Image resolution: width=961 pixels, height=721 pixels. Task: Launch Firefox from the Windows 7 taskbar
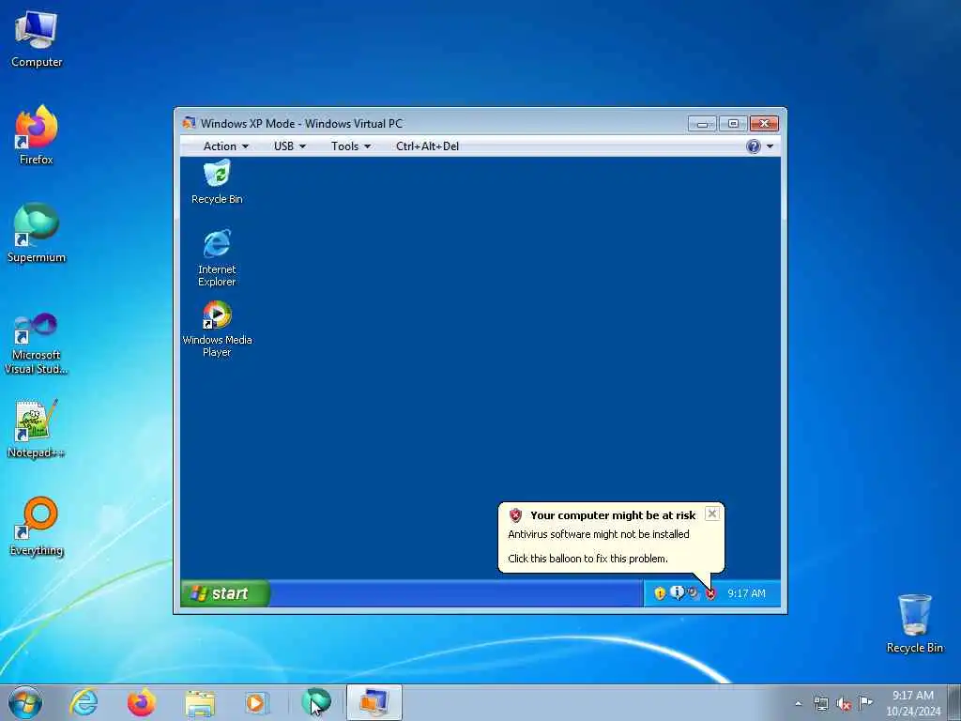tap(141, 702)
